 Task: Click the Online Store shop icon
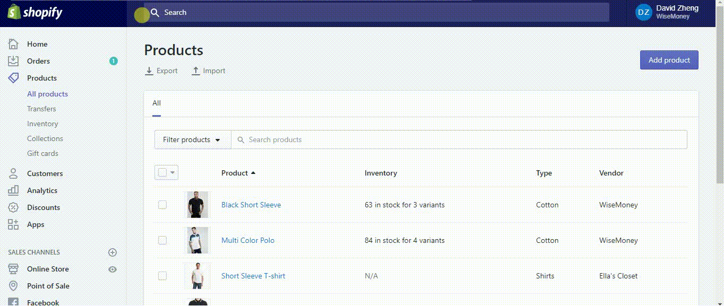click(x=13, y=269)
